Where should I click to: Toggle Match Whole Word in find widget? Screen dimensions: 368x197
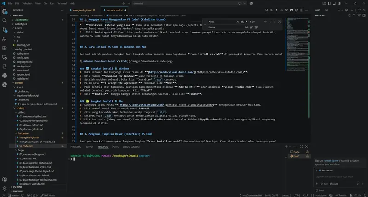242,22
